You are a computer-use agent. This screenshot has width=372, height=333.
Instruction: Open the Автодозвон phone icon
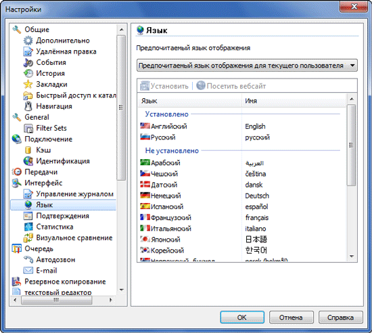(28, 259)
